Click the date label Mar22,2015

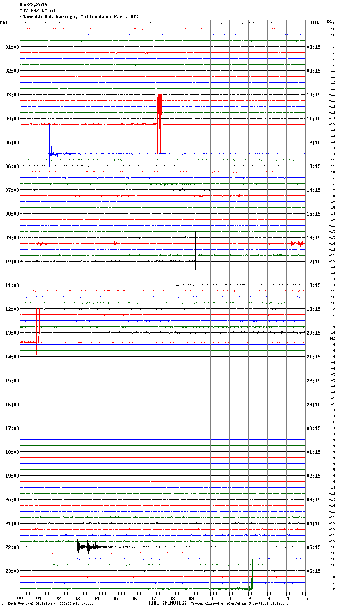(33, 5)
